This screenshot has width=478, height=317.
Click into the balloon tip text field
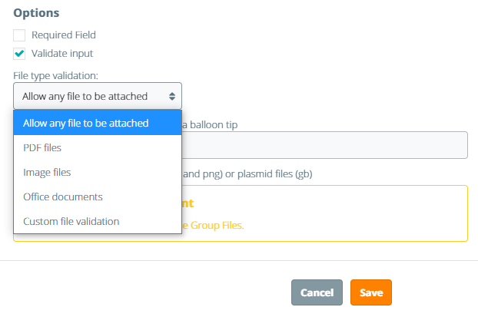coord(323,145)
